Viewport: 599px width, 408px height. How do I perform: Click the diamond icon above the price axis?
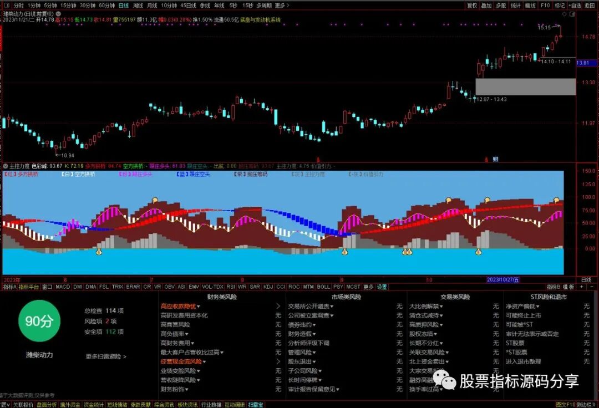pos(564,14)
